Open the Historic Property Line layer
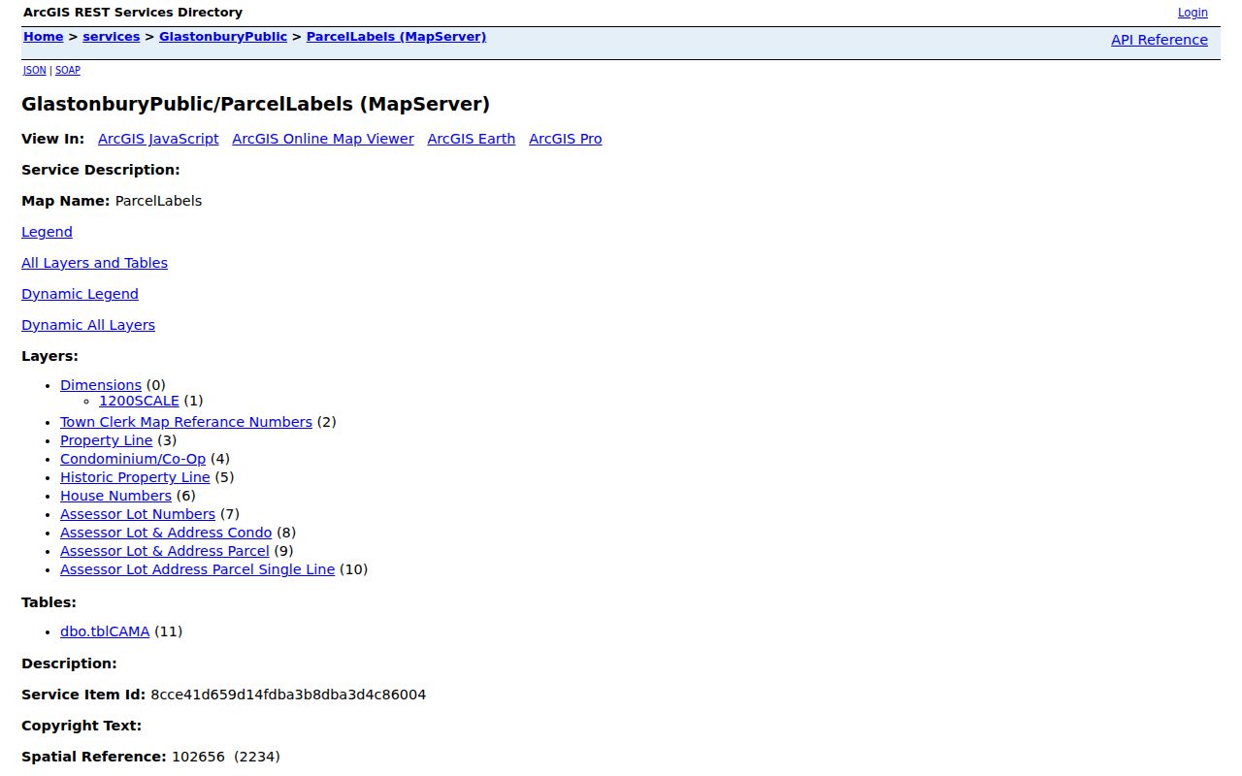1242x776 pixels. (x=135, y=477)
